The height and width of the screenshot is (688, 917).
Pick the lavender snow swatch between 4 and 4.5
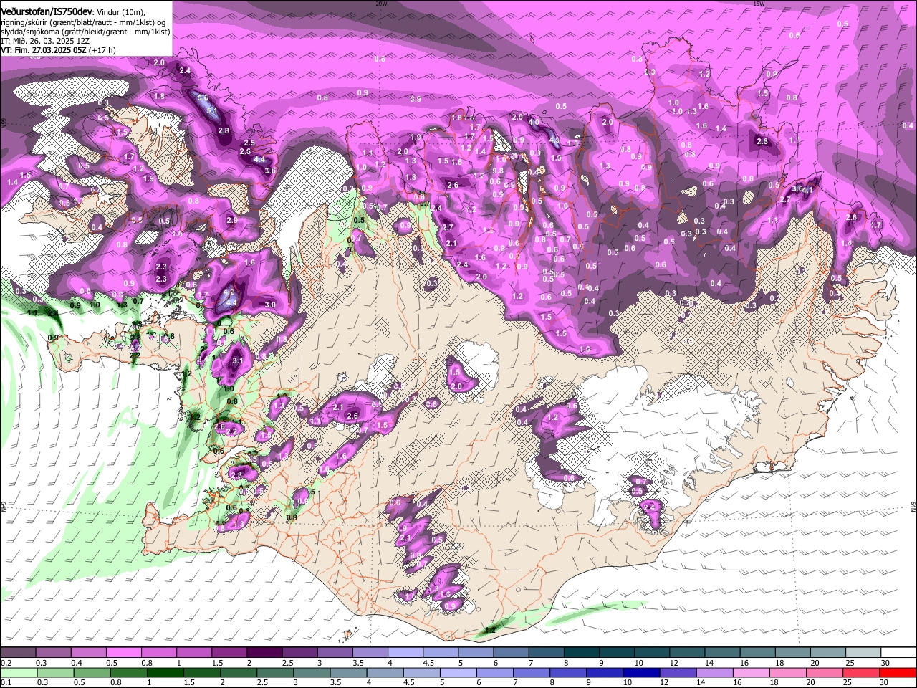point(405,653)
